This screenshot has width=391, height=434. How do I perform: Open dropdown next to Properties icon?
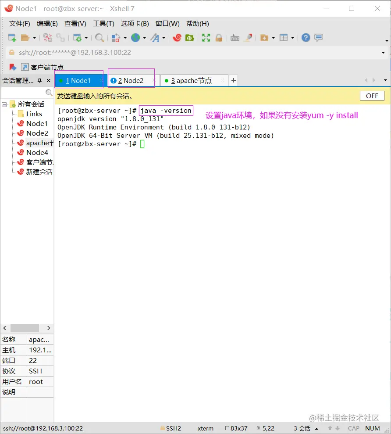(86, 38)
